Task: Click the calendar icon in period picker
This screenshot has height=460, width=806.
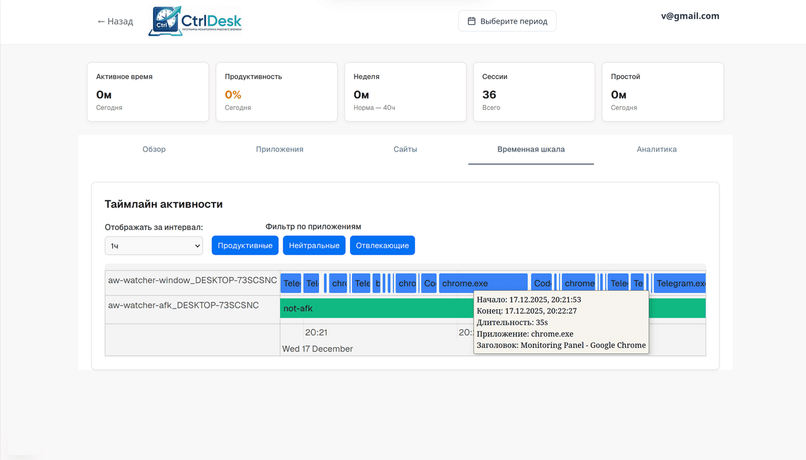Action: click(472, 21)
